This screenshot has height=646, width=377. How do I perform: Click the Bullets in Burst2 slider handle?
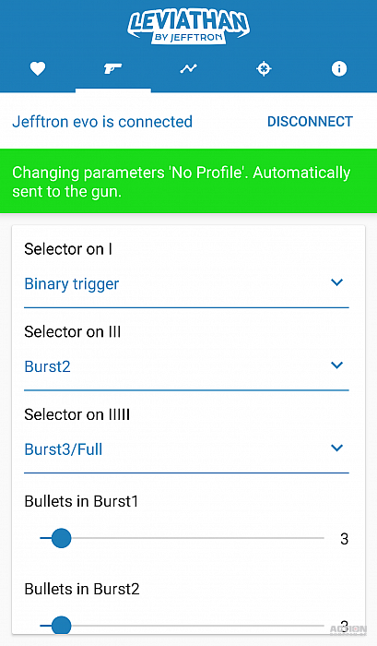coord(62,626)
